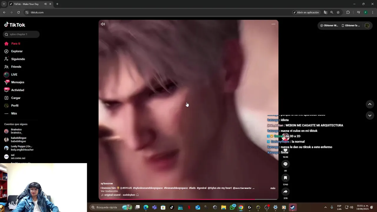View site information icon in address bar
This screenshot has height=212, width=377.
tap(27, 12)
